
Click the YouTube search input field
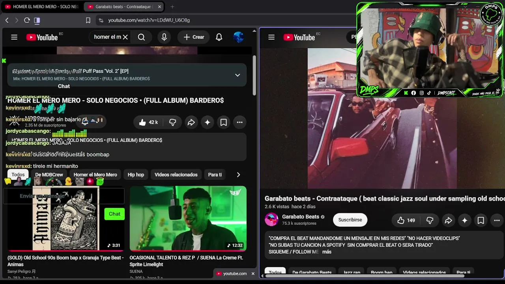(107, 37)
